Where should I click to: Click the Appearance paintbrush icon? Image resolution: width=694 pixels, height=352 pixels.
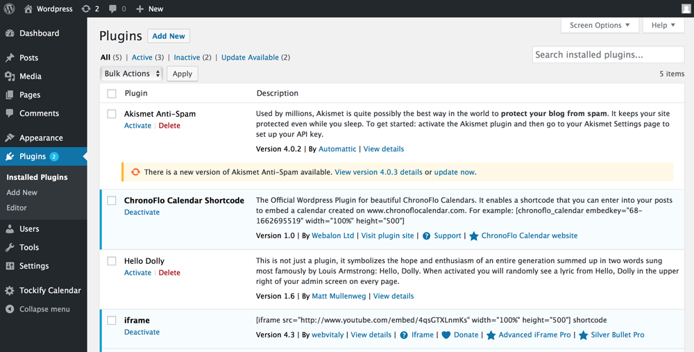pyautogui.click(x=10, y=137)
